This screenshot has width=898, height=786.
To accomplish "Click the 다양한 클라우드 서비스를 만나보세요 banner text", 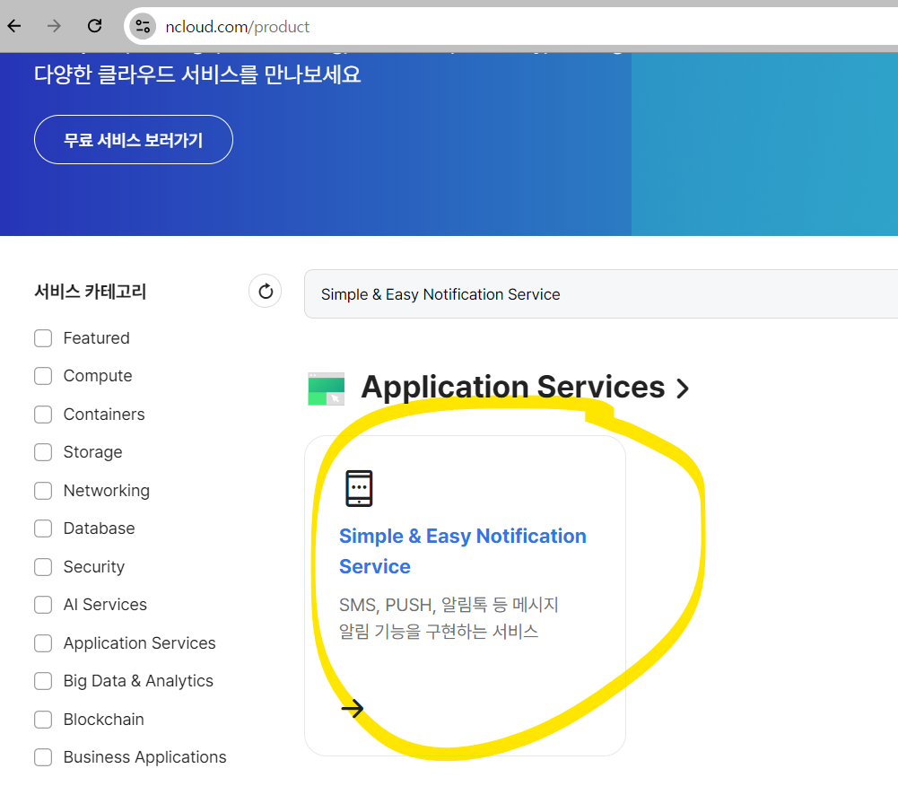I will tap(197, 74).
